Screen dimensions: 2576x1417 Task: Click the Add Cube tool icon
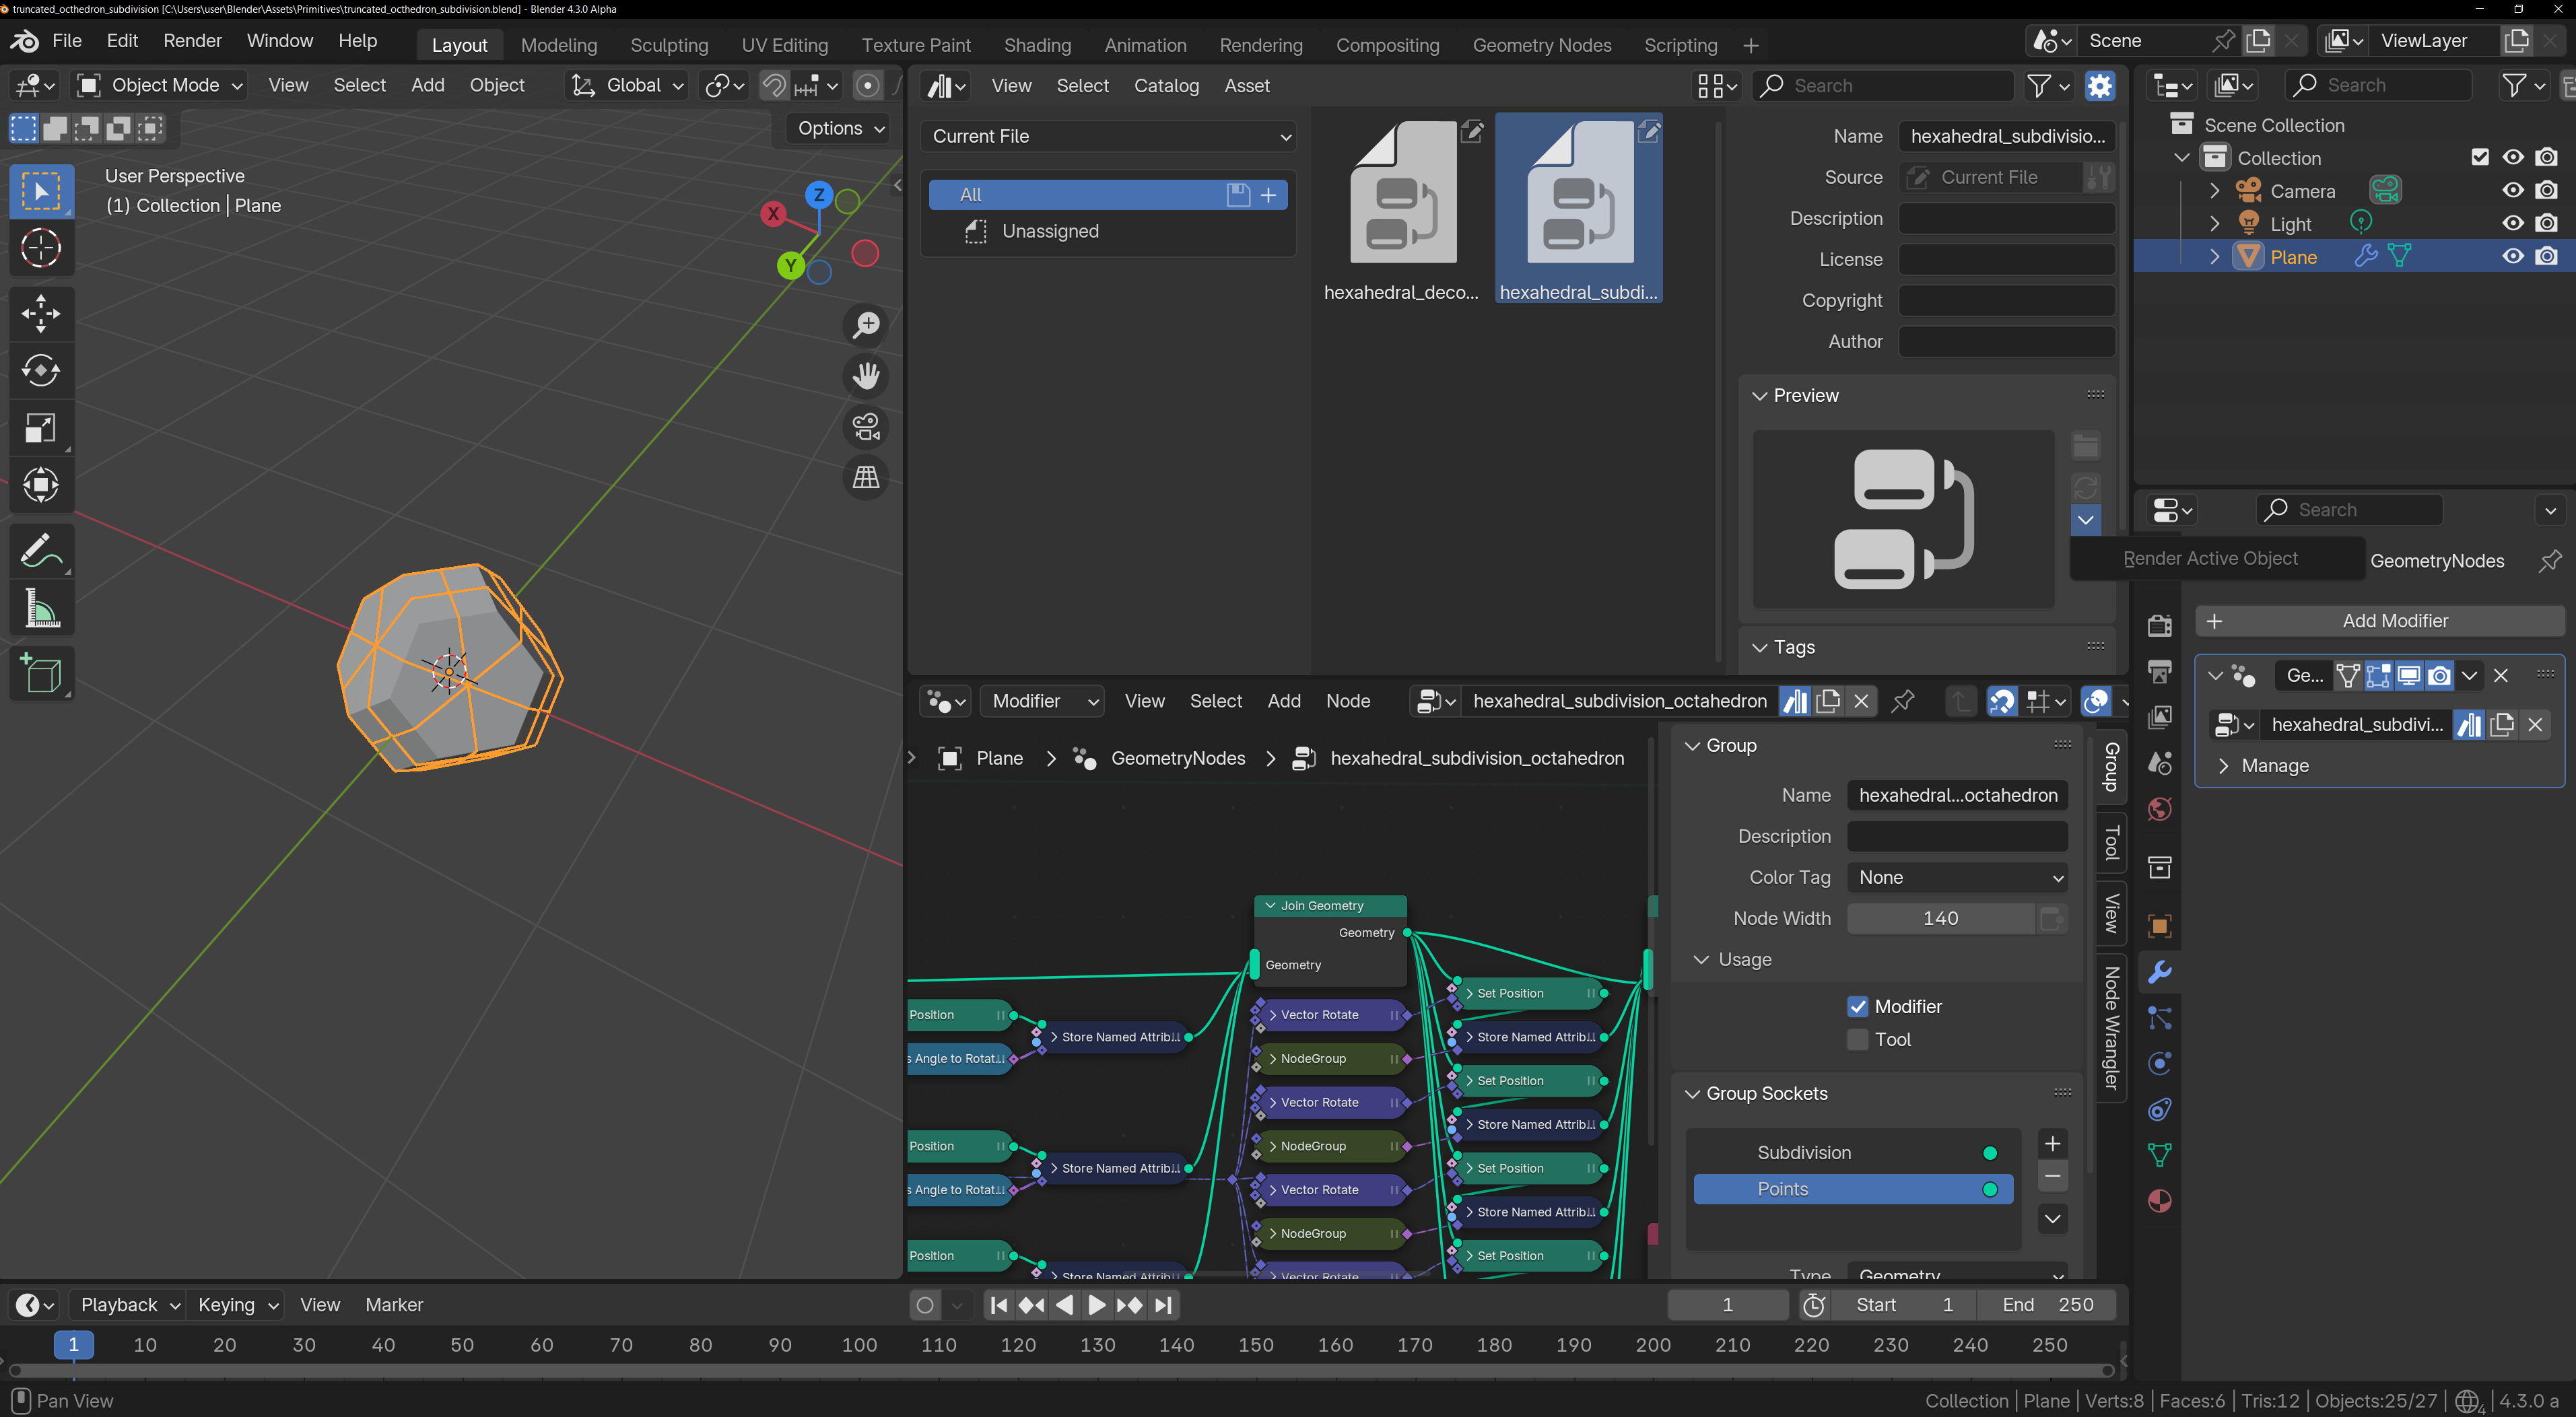coord(41,674)
